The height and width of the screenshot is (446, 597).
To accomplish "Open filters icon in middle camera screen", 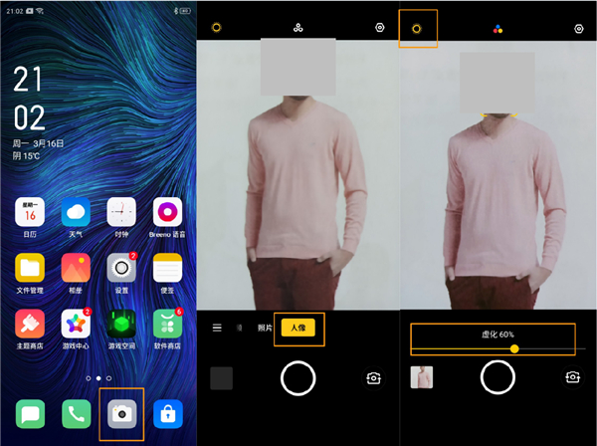I will point(298,28).
